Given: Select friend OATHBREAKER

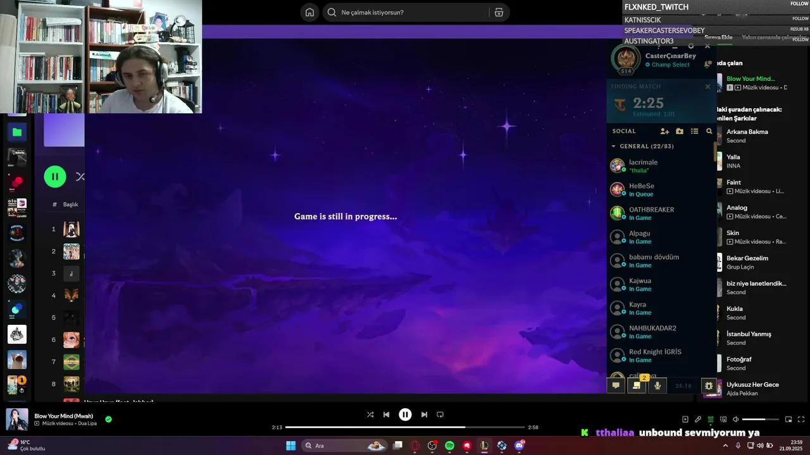Looking at the screenshot, I should [x=661, y=213].
